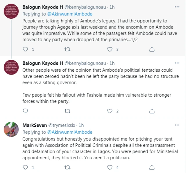This screenshot has height=173, width=186.
Task: Like the tweet about Ambode's legacy
Action: [110, 49]
